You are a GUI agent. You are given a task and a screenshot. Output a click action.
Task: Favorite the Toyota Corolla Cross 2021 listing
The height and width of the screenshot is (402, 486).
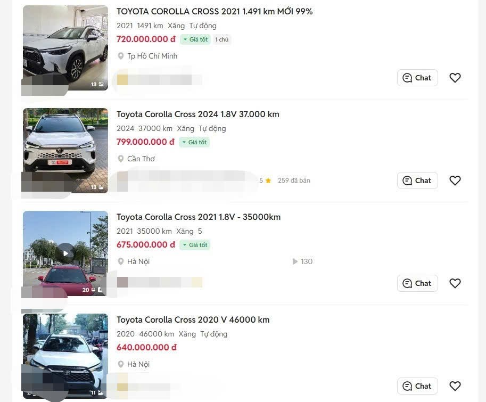coord(455,78)
